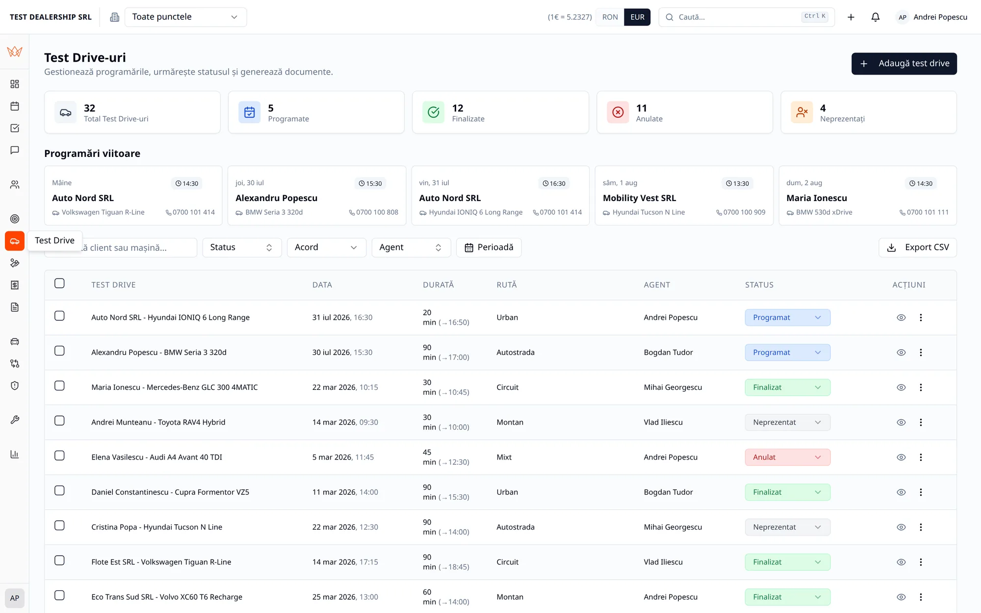Open the target leads icon in sidebar

coord(15,219)
